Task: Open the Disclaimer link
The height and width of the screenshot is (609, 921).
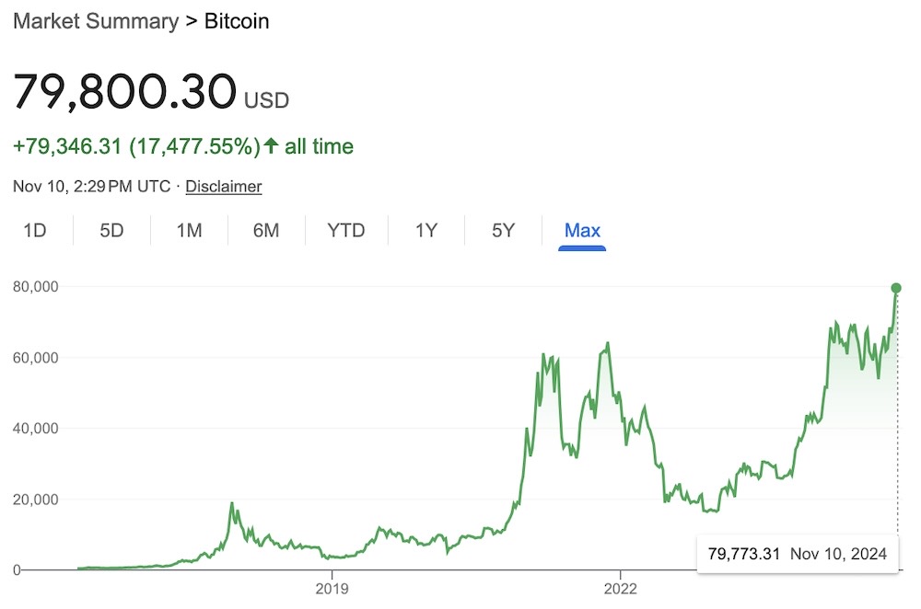Action: (x=223, y=186)
